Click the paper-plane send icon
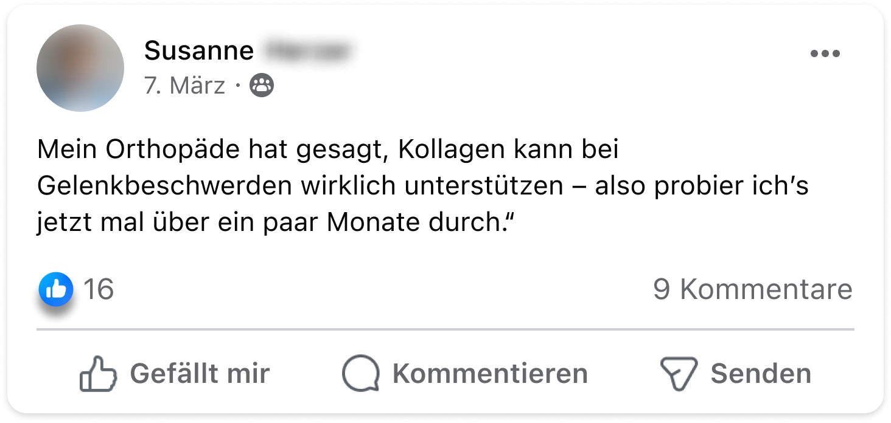 [678, 373]
